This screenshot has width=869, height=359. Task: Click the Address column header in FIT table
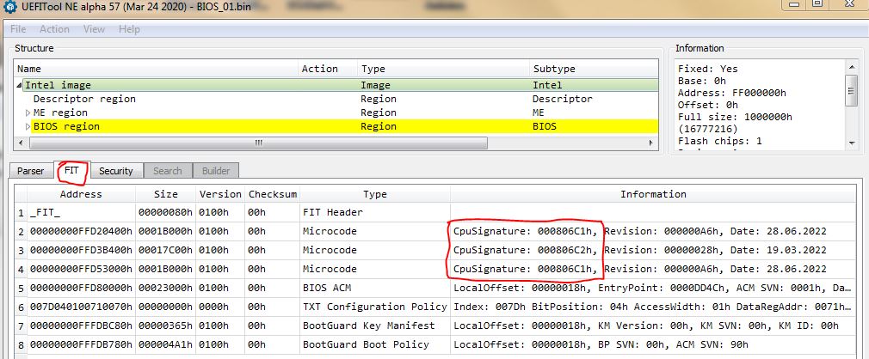[x=81, y=194]
